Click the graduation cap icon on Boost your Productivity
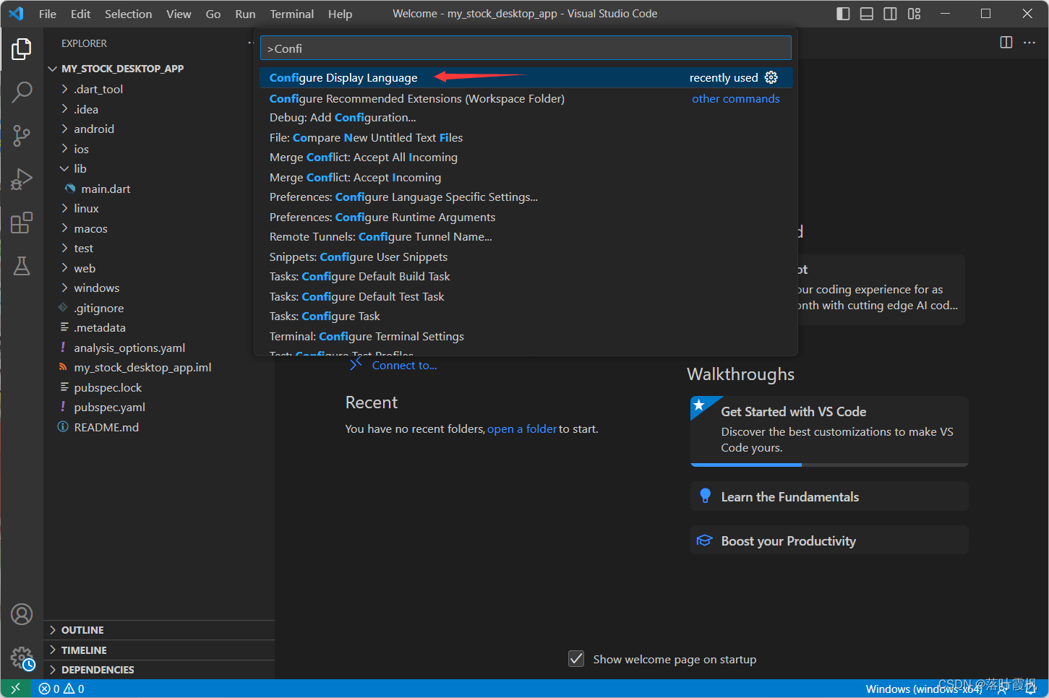The height and width of the screenshot is (698, 1049). tap(704, 540)
